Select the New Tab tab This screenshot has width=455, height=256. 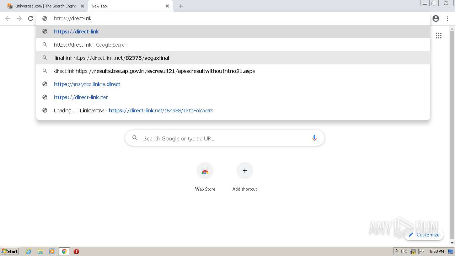click(x=130, y=6)
